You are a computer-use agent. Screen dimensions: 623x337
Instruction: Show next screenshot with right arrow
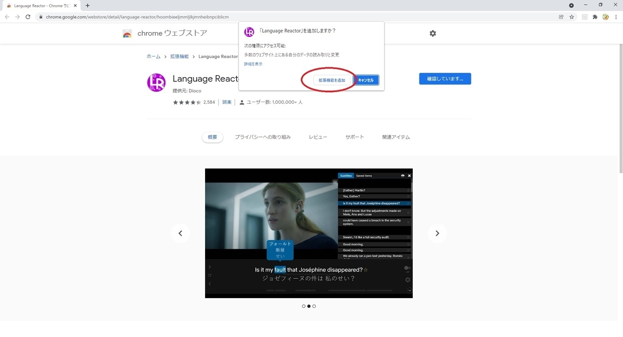tap(437, 233)
